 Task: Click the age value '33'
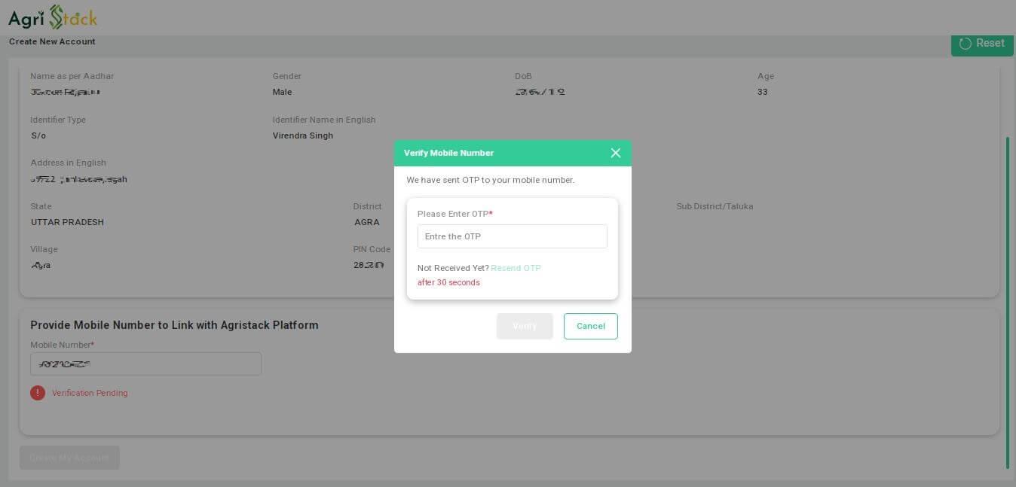[763, 92]
